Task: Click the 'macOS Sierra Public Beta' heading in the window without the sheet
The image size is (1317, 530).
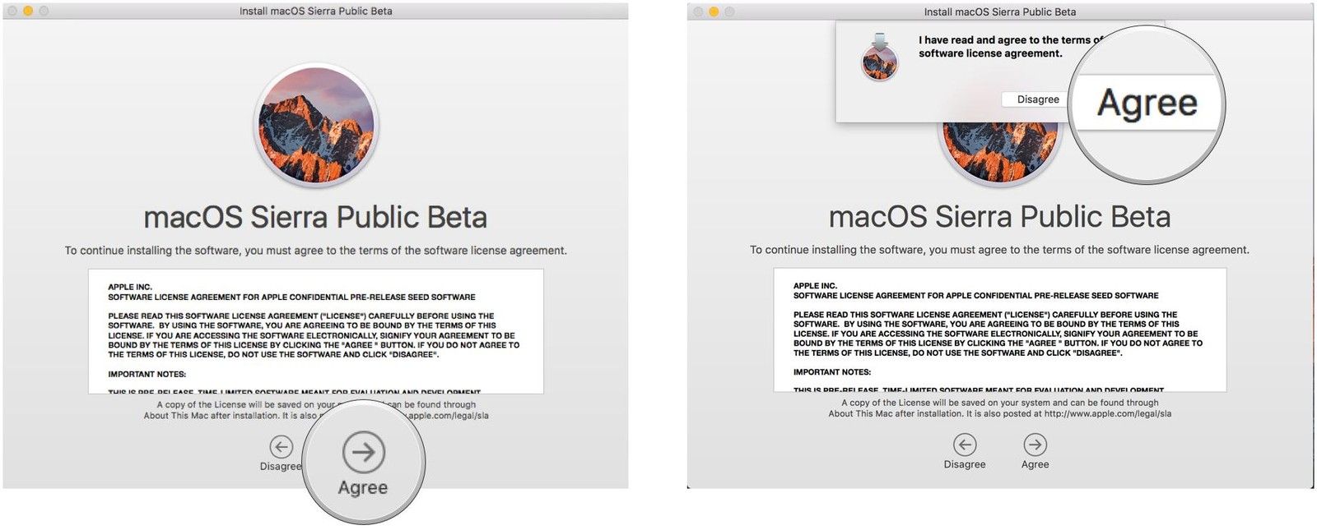Action: (315, 217)
